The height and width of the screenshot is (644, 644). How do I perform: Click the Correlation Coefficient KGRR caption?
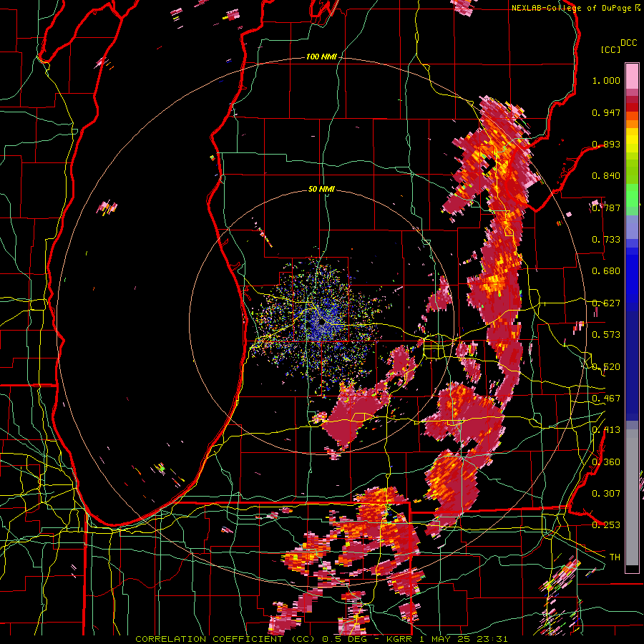(x=321, y=639)
